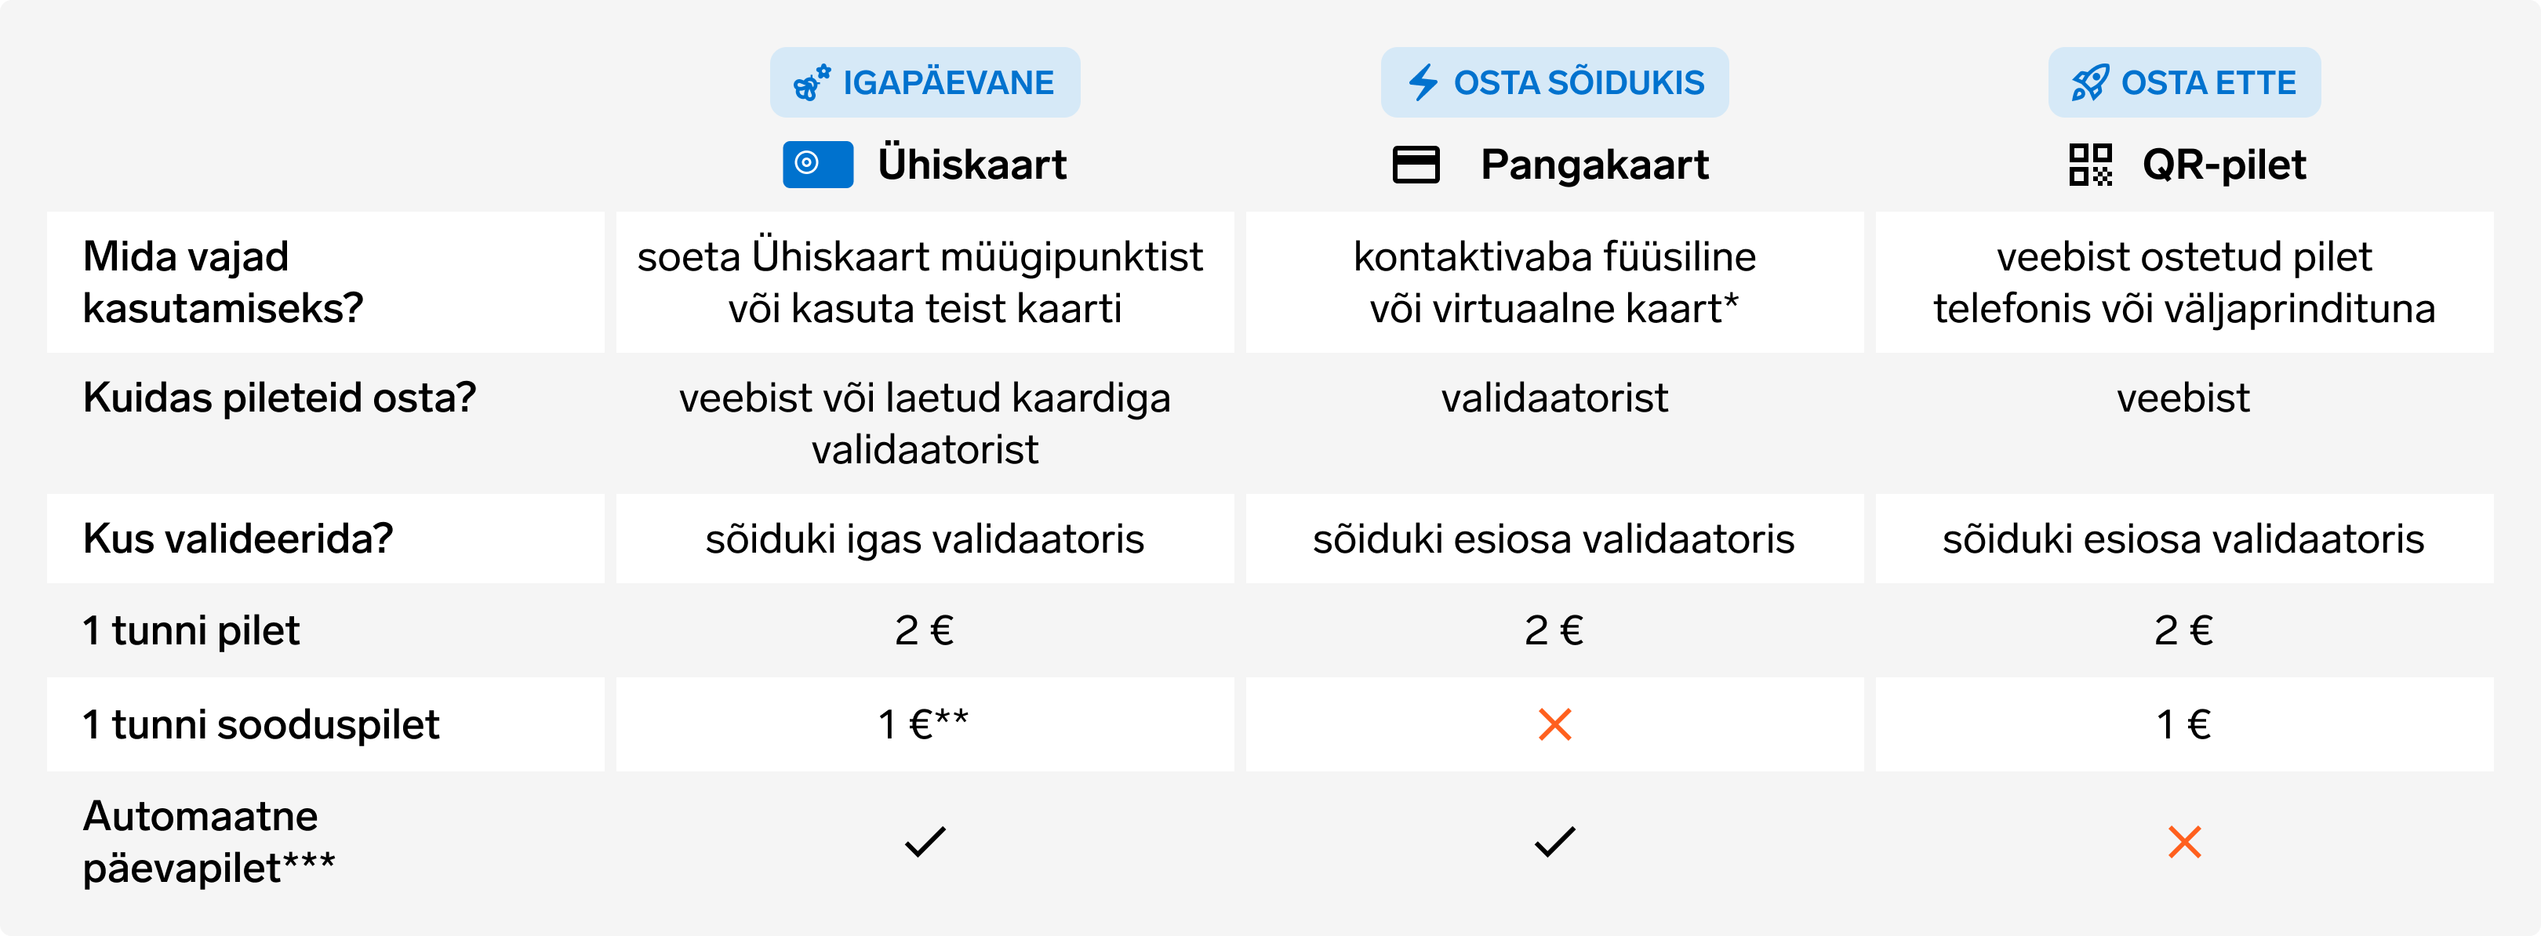Click the rocket icon beside OSTA ETTE

pos(2090,83)
